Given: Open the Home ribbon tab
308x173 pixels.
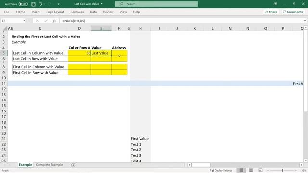Looking at the screenshot, I should click(x=21, y=12).
